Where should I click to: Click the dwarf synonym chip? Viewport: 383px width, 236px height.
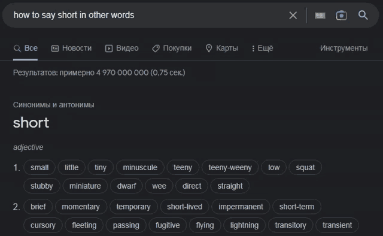(126, 186)
